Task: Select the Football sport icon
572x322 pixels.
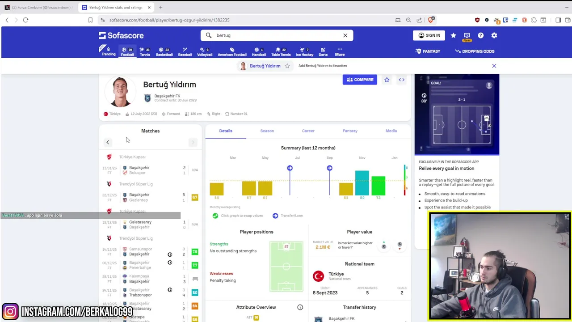Action: (x=127, y=51)
